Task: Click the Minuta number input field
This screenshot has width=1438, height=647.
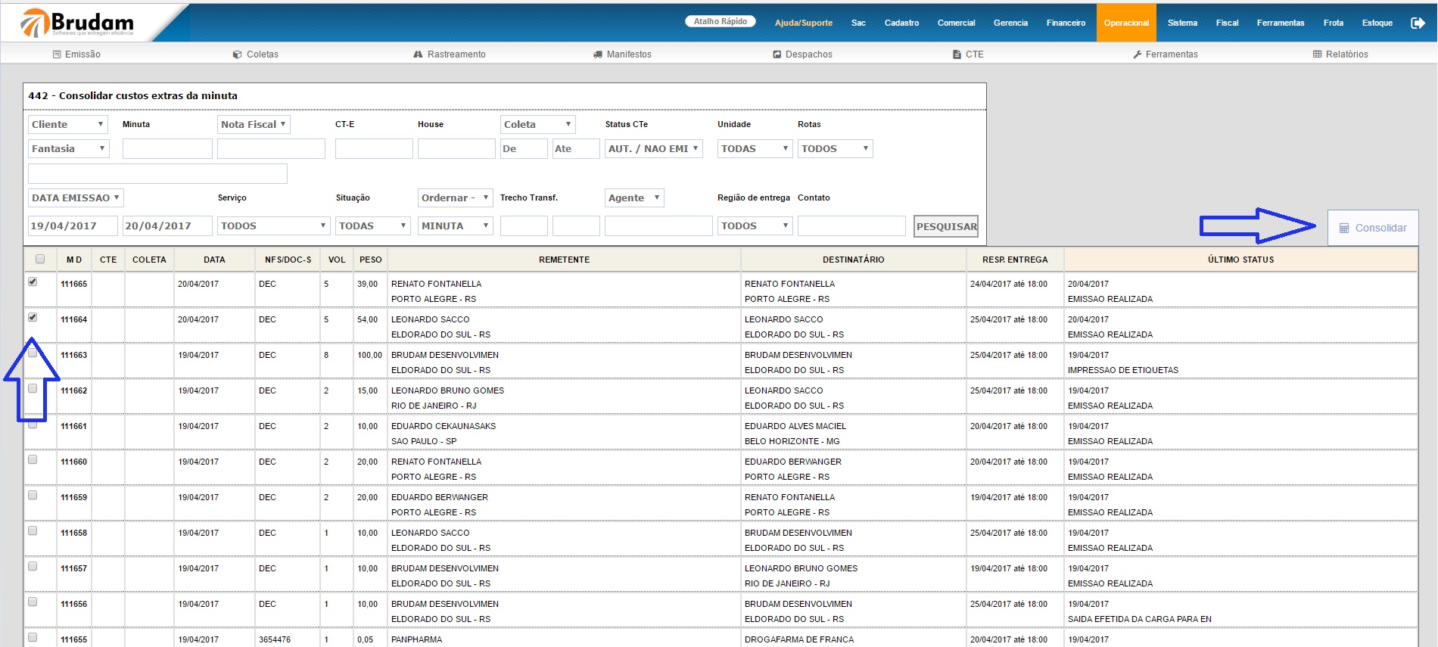Action: pos(167,149)
